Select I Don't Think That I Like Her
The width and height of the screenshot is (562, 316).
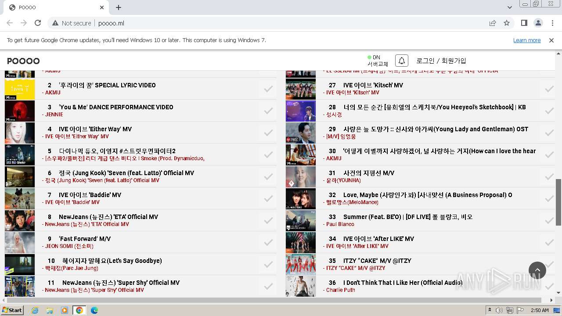click(x=403, y=283)
